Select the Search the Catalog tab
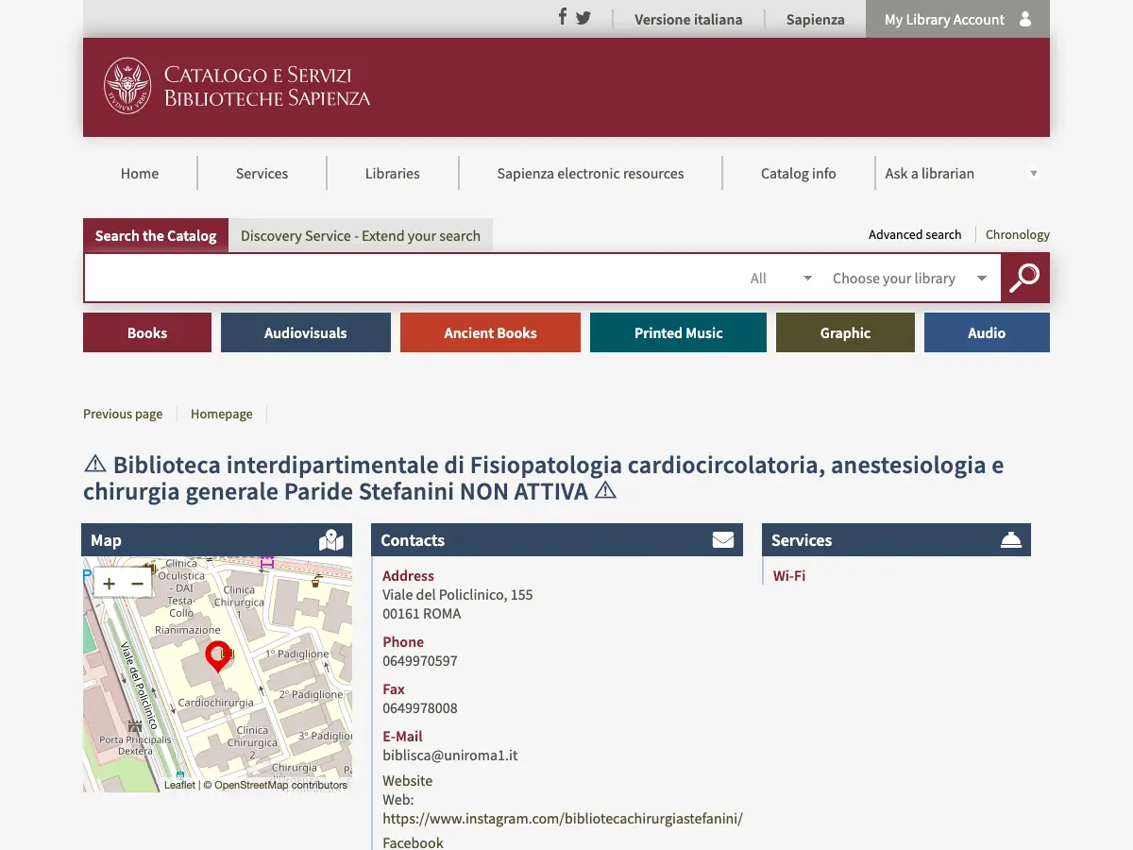 click(x=156, y=236)
